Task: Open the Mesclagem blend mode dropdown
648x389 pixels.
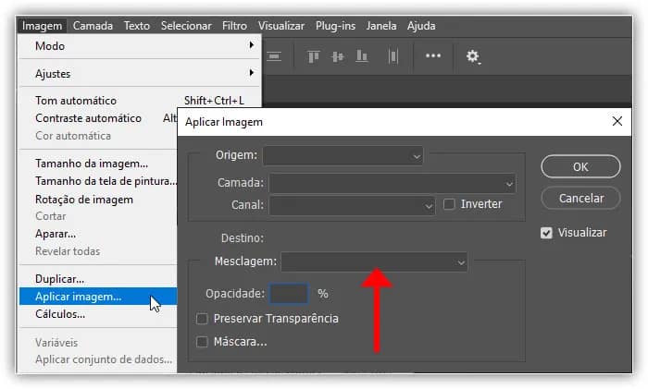Action: pos(374,262)
